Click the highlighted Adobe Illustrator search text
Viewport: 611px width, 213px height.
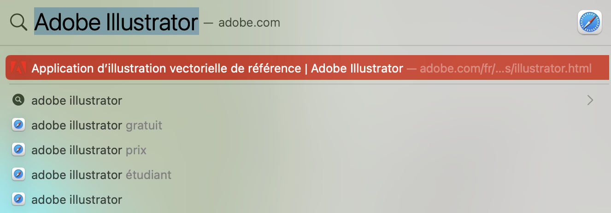pos(117,22)
